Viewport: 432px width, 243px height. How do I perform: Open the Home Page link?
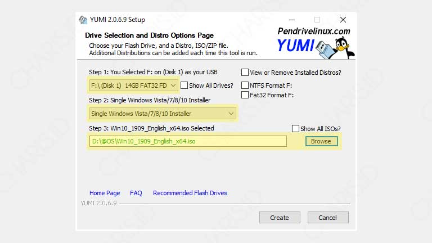105,193
